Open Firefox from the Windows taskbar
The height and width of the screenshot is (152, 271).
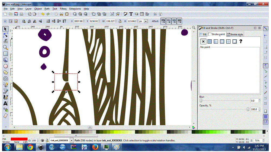(95, 147)
